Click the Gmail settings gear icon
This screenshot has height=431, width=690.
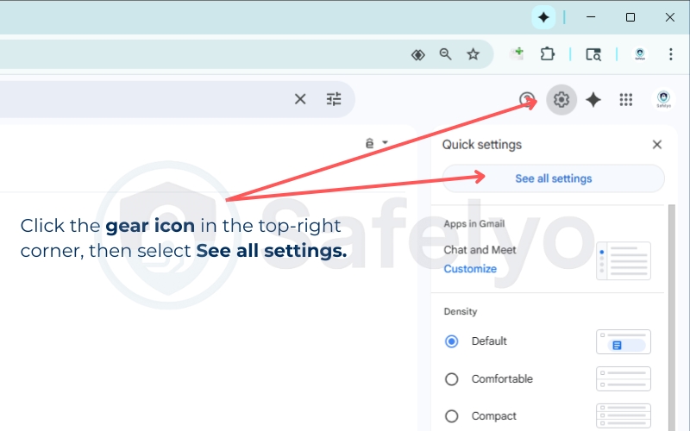[561, 100]
